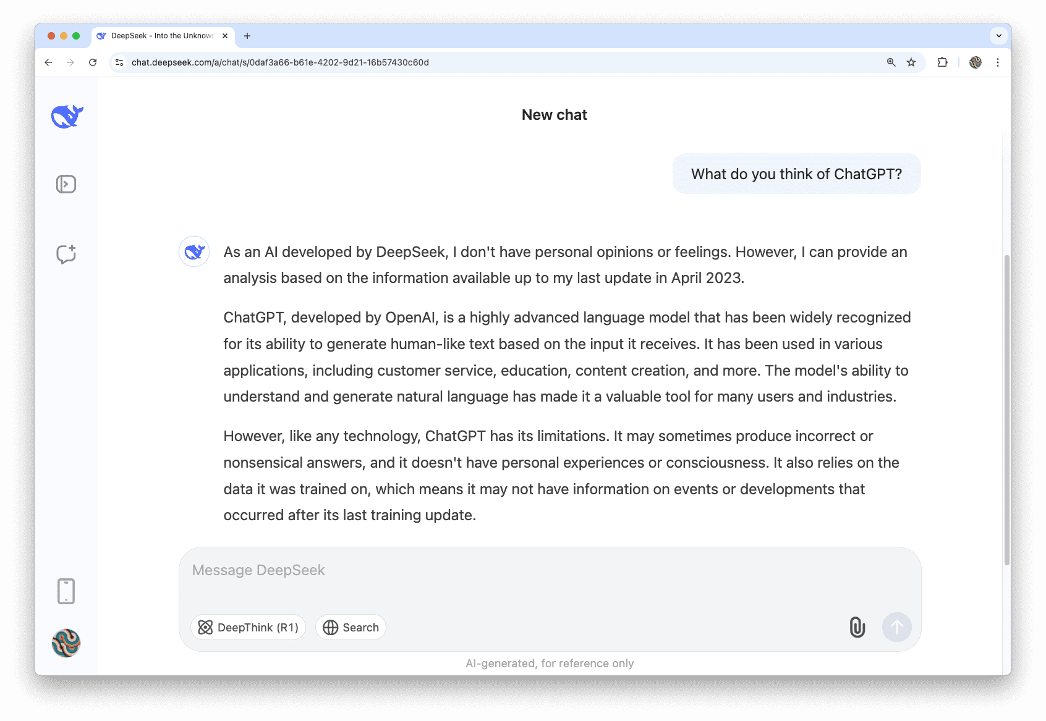Open the mobile app phone icon

click(x=66, y=591)
